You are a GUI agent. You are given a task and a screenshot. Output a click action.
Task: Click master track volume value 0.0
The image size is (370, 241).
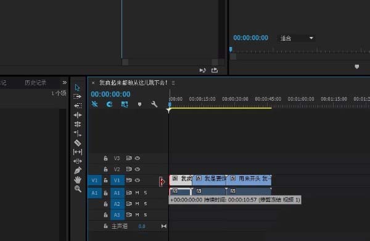pos(142,226)
